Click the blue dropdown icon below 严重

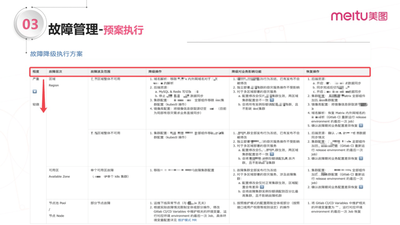[x=35, y=91]
